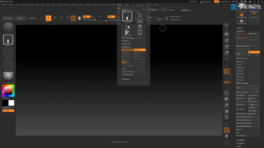
Task: Click the Frame view icon
Action: (227, 93)
